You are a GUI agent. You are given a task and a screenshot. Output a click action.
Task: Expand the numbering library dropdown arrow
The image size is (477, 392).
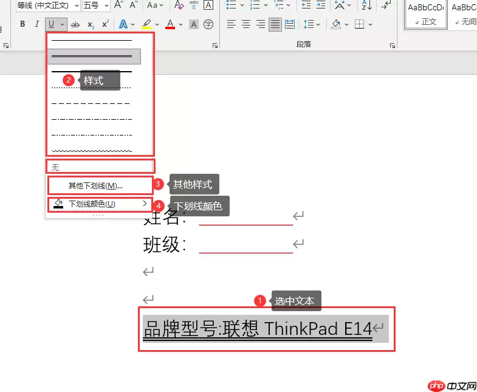click(x=266, y=5)
